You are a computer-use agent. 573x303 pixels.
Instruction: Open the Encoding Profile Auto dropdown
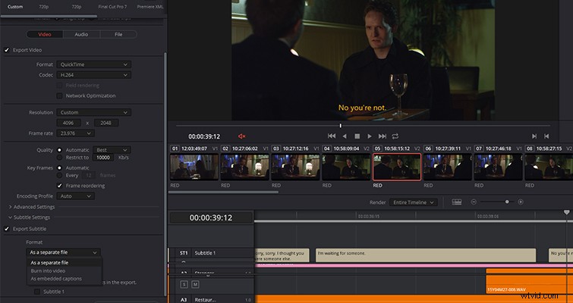(x=76, y=196)
